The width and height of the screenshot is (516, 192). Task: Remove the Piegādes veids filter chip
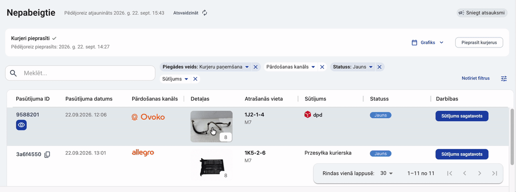tap(255, 67)
